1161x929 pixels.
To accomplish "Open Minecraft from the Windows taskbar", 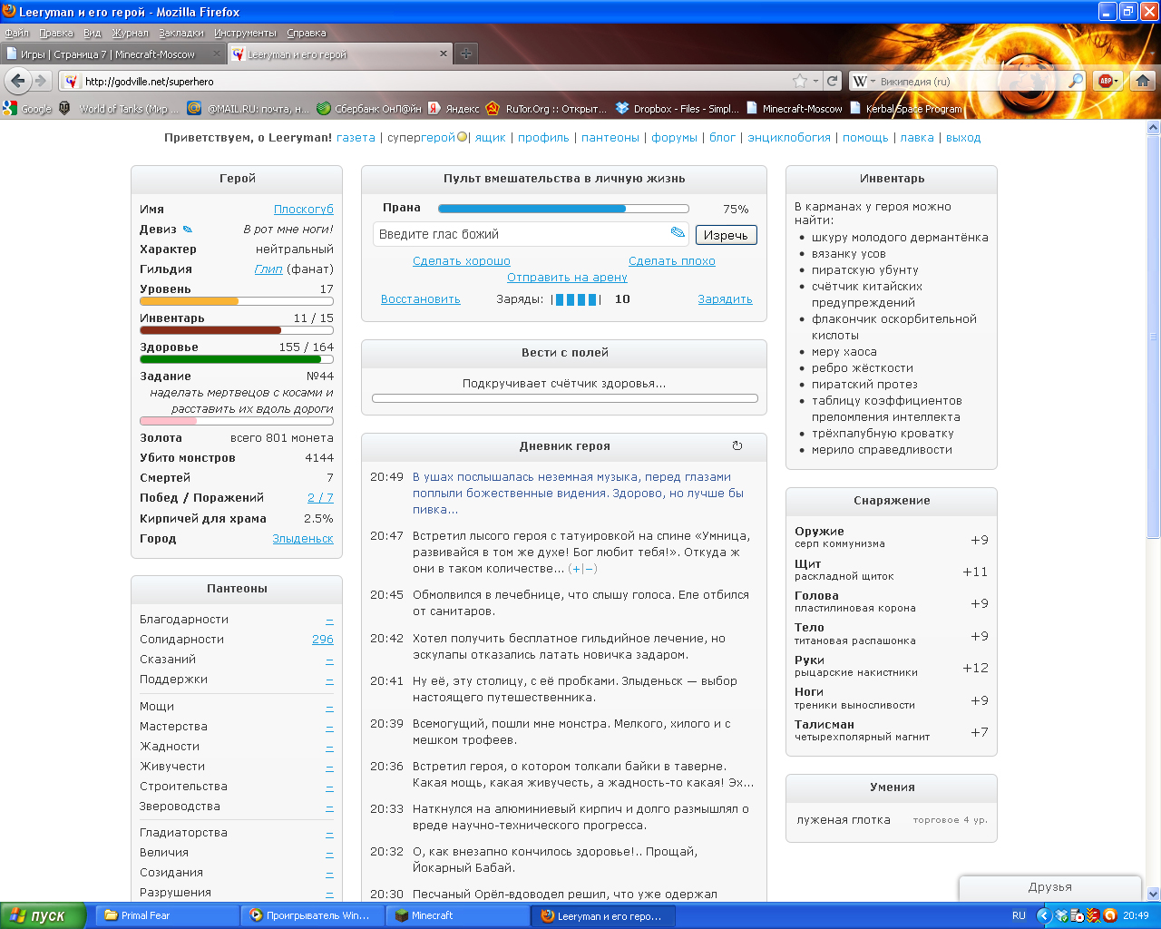I will tap(457, 915).
